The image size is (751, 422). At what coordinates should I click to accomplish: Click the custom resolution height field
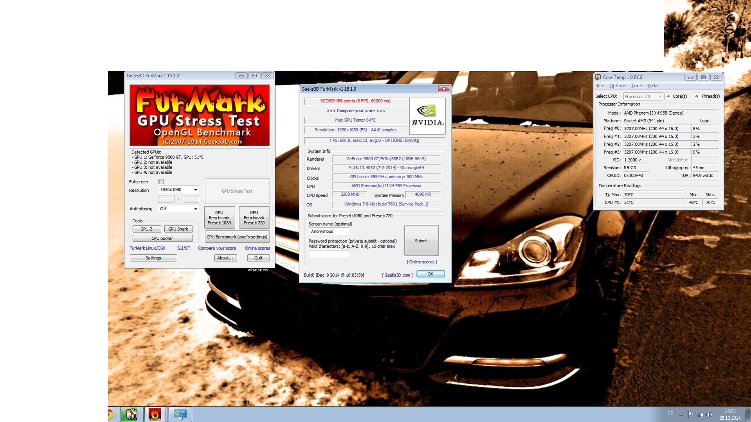click(x=191, y=199)
